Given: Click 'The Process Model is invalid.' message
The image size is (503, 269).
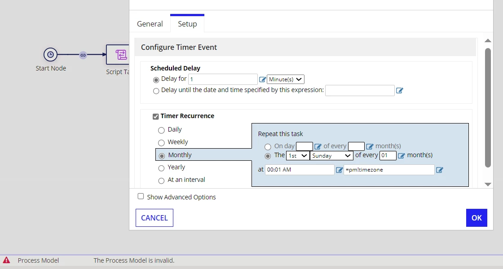Looking at the screenshot, I should [x=134, y=260].
